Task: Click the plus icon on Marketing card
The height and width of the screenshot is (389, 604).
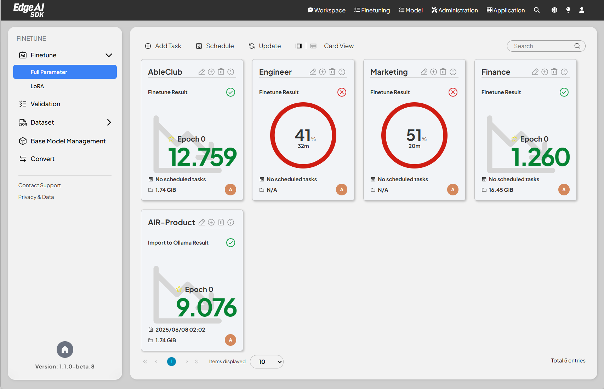Action: point(433,72)
